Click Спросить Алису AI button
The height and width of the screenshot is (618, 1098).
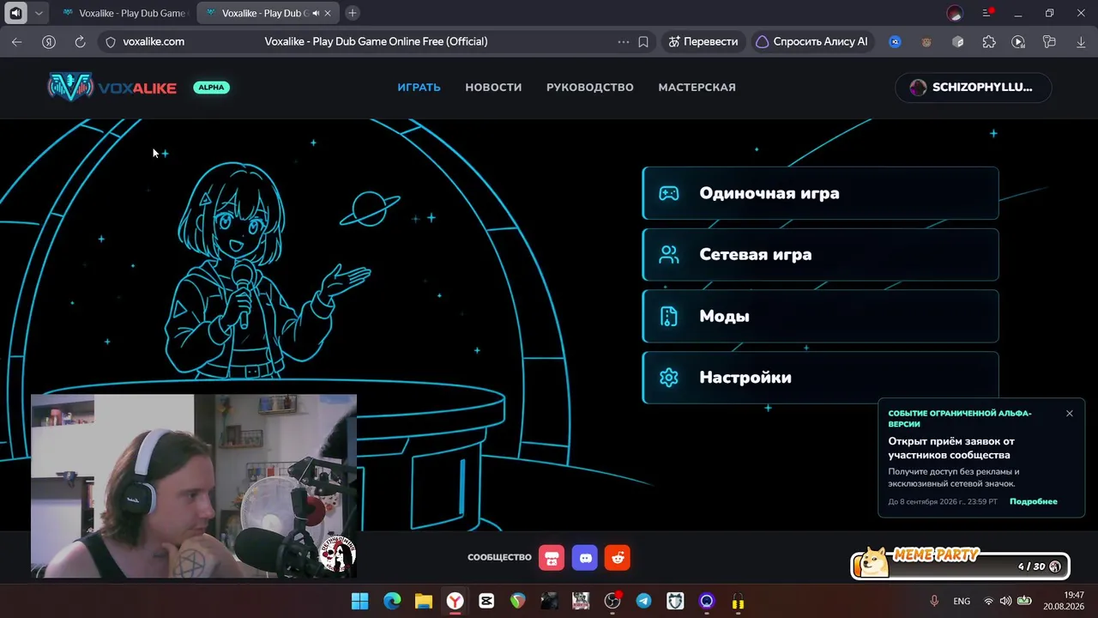tap(811, 41)
